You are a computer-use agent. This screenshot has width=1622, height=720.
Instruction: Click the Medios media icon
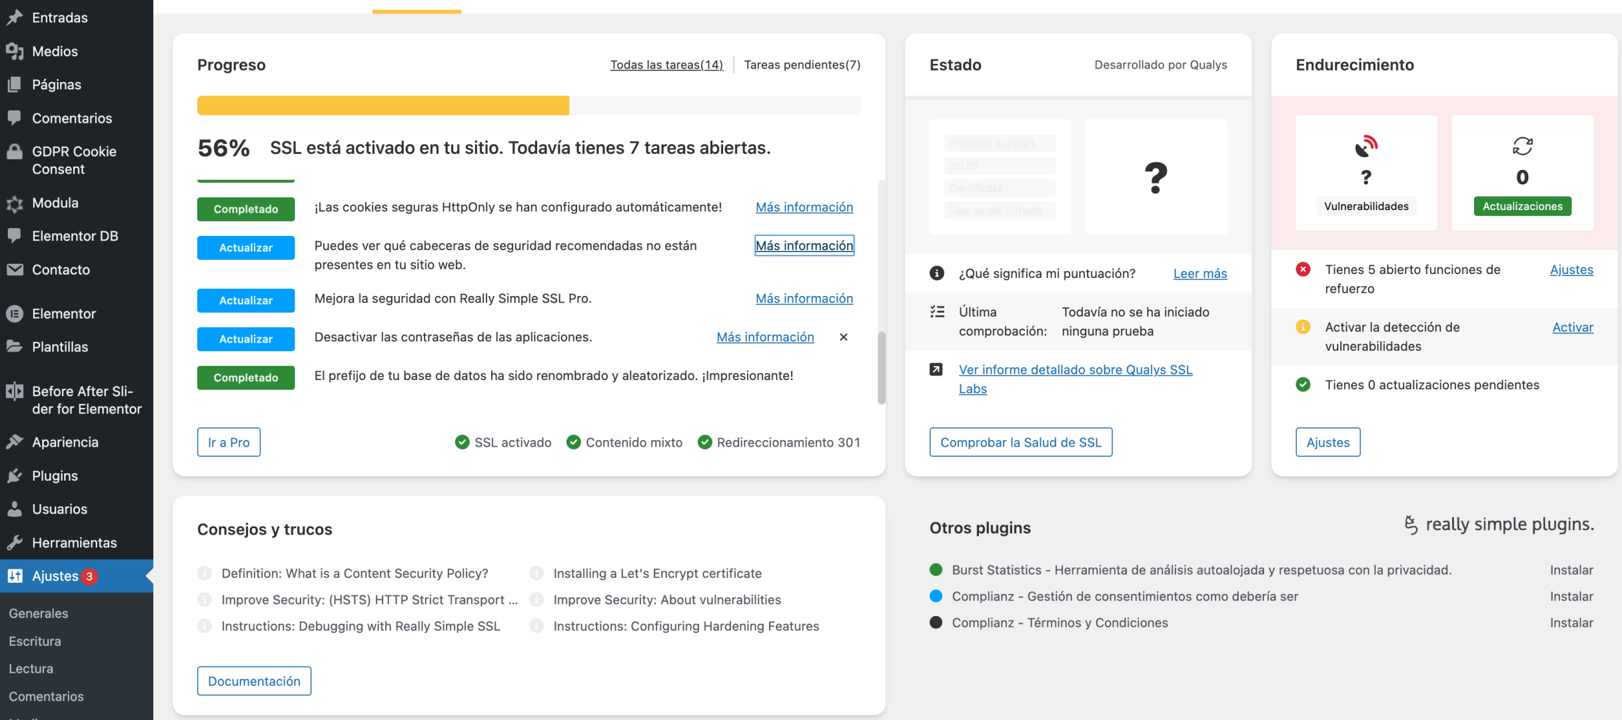coord(15,51)
